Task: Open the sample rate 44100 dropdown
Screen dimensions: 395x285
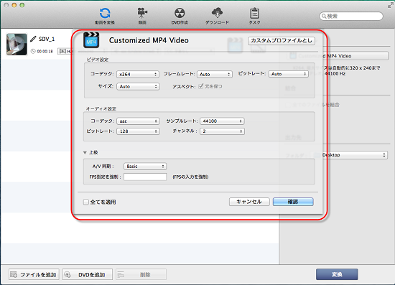Action: click(x=222, y=121)
